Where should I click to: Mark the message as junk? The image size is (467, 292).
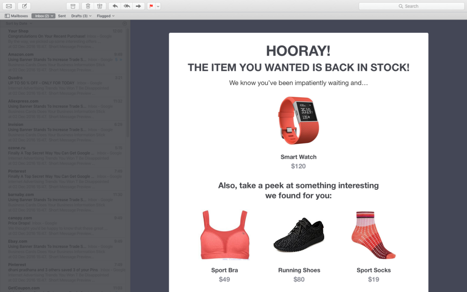tap(100, 6)
